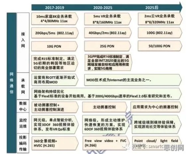Image resolution: width=186 pixels, height=154 pixels.
Task: Select the Free view video + FVC box
Action: point(106,143)
